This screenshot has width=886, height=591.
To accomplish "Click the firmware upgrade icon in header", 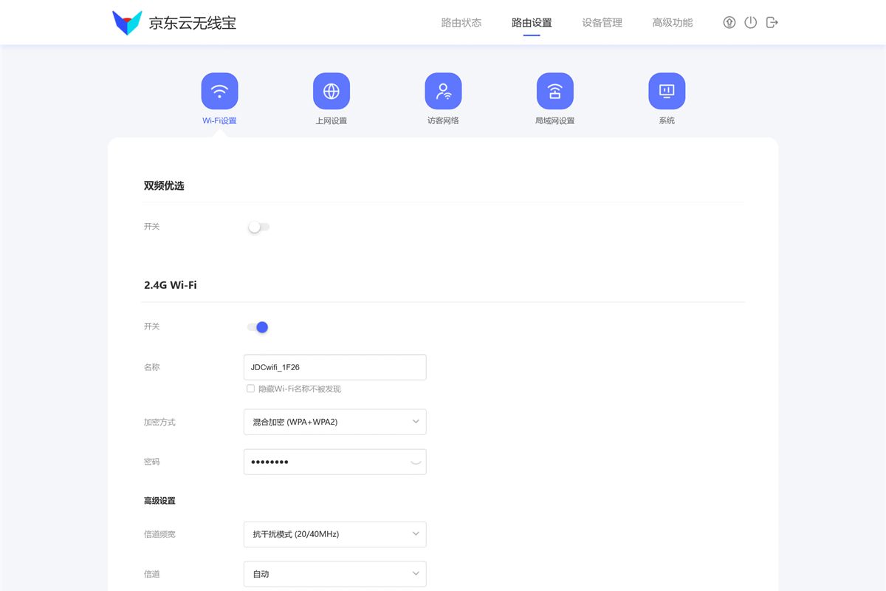I will click(729, 22).
